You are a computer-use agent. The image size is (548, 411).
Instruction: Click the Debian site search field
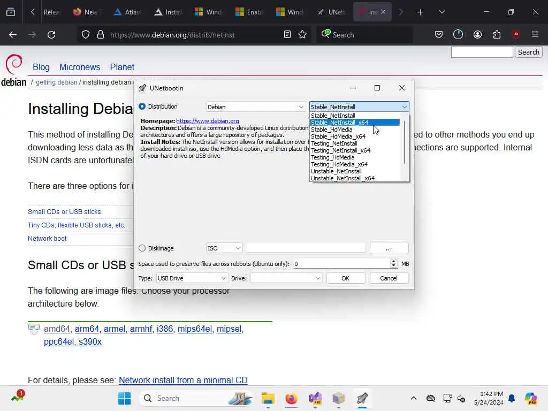coord(482,52)
